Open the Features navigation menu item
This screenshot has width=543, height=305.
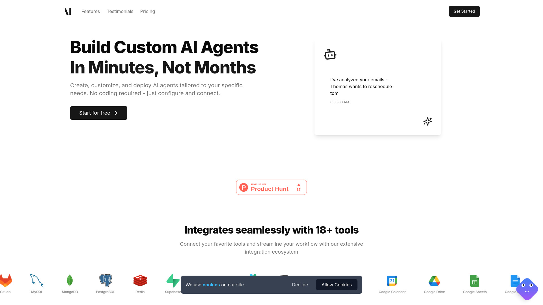click(90, 11)
